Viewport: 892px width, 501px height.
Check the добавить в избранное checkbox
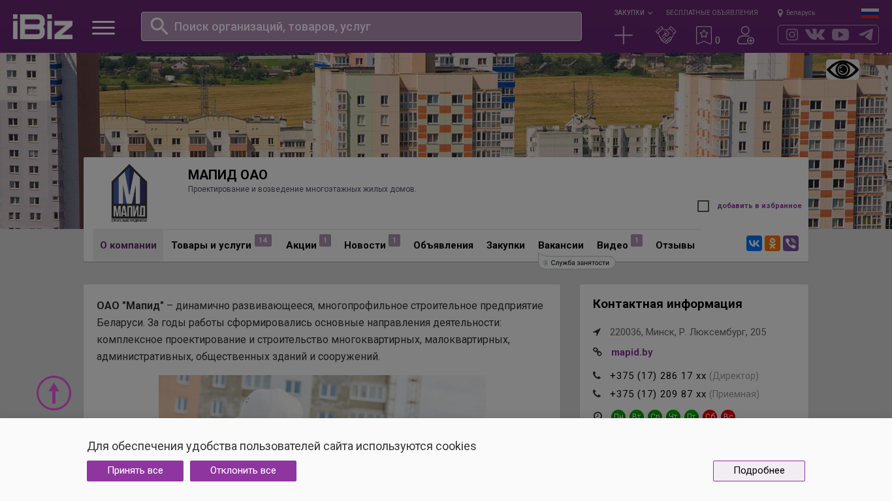tap(703, 206)
